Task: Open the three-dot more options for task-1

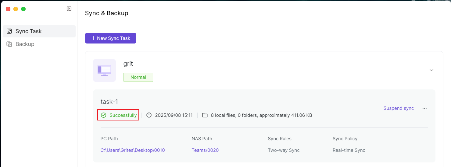Action: pyautogui.click(x=424, y=108)
